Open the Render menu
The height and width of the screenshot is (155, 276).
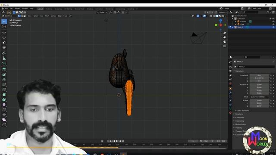click(x=17, y=9)
